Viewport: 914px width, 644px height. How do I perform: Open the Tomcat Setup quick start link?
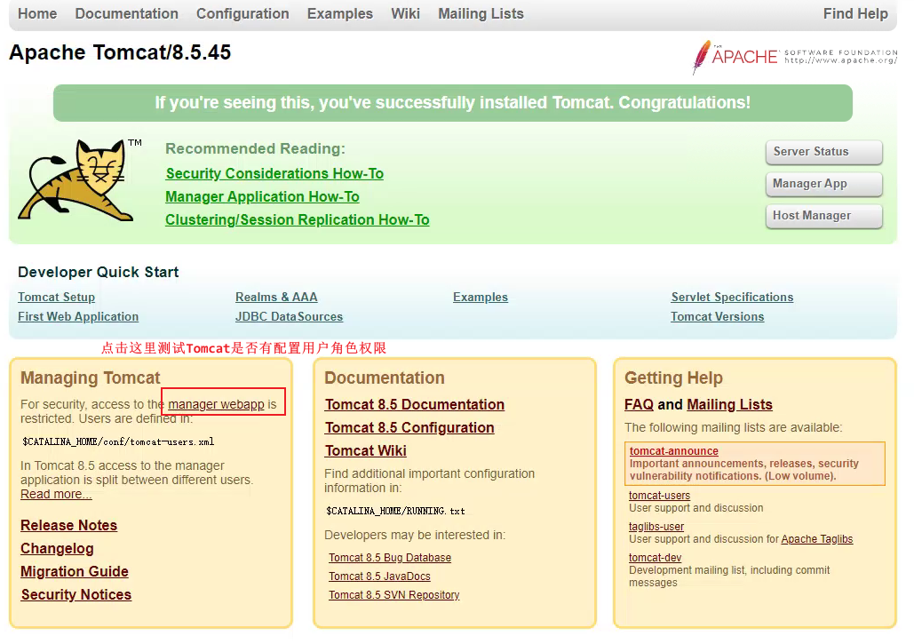57,298
